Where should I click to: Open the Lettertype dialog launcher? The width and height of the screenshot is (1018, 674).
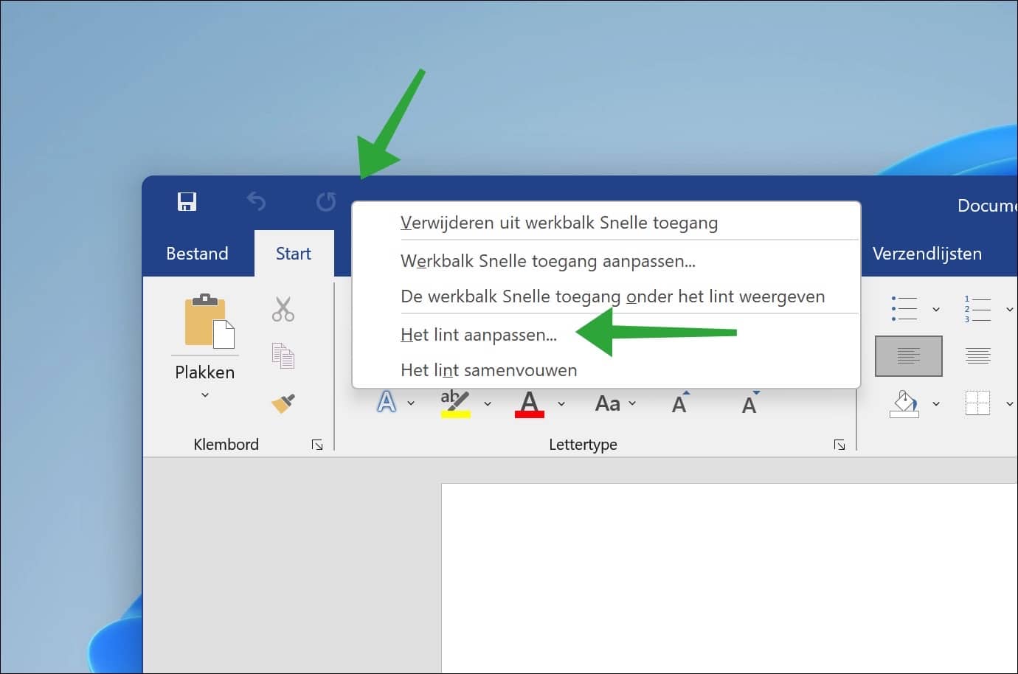point(839,445)
